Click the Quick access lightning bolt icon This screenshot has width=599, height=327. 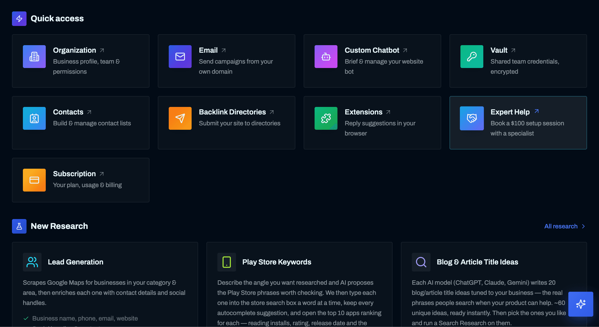[19, 19]
